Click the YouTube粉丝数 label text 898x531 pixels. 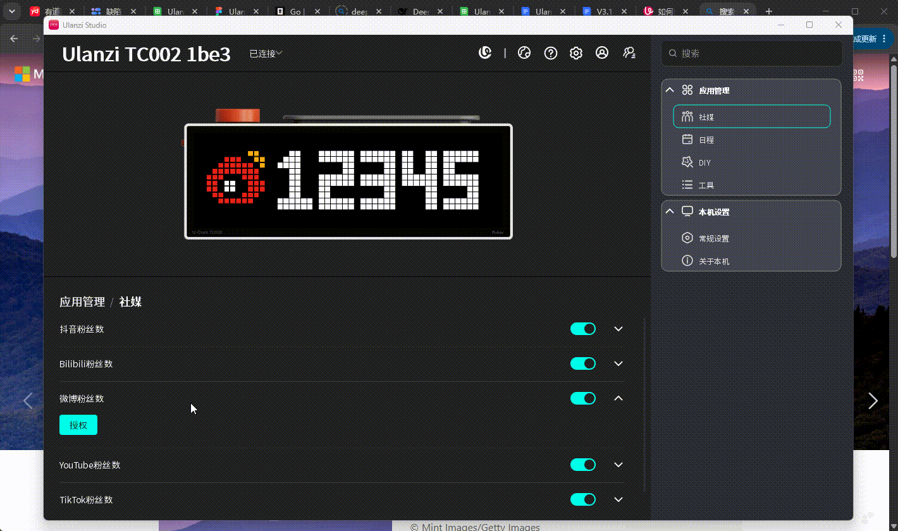point(90,465)
